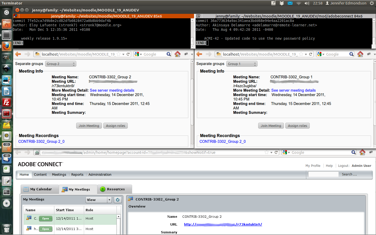
Task: Go to home page in Group 2 browser
Action: (178, 54)
